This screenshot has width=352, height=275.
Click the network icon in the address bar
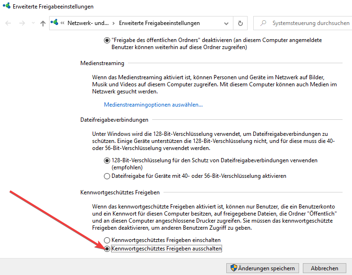tap(54, 23)
